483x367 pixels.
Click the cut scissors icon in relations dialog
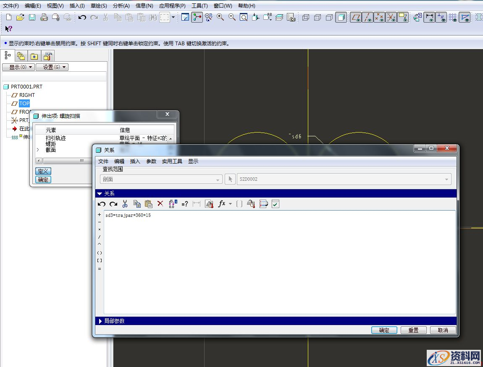125,204
